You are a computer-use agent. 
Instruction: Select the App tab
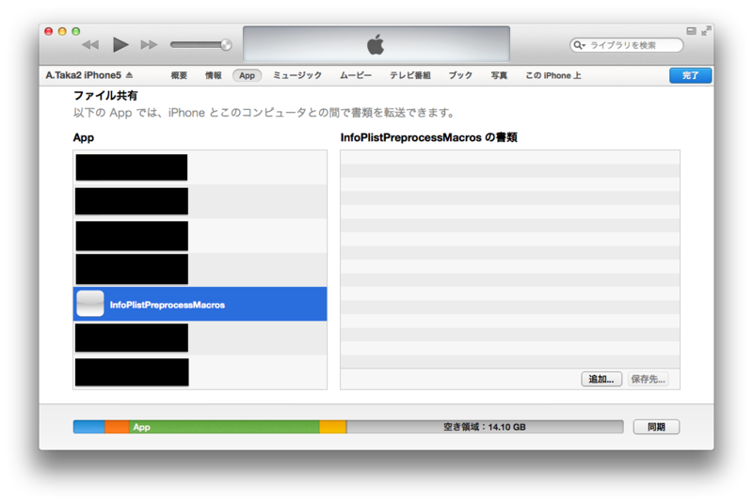click(x=247, y=75)
